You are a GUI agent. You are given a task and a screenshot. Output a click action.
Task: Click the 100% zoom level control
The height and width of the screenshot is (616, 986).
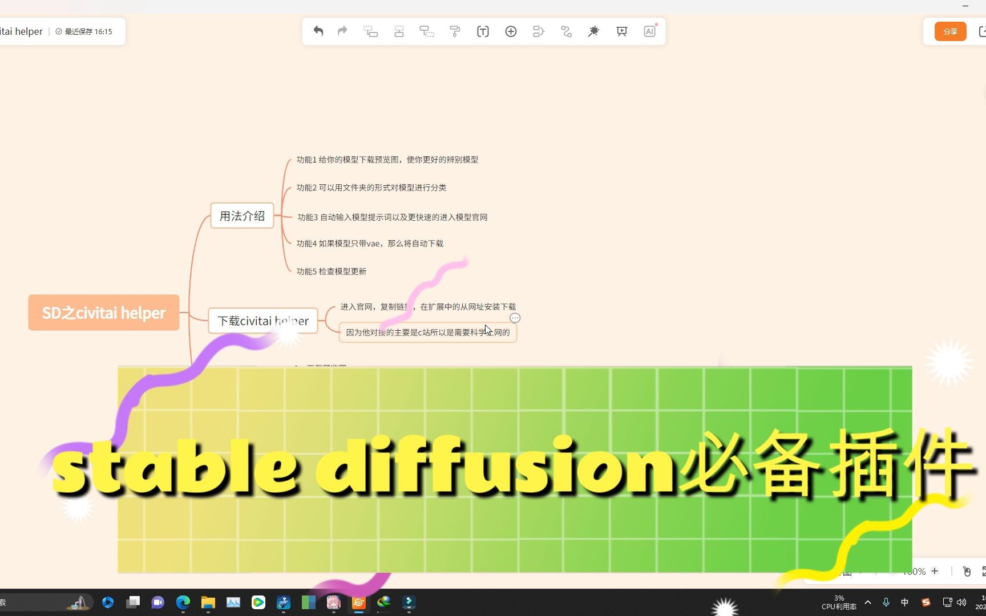pos(914,571)
